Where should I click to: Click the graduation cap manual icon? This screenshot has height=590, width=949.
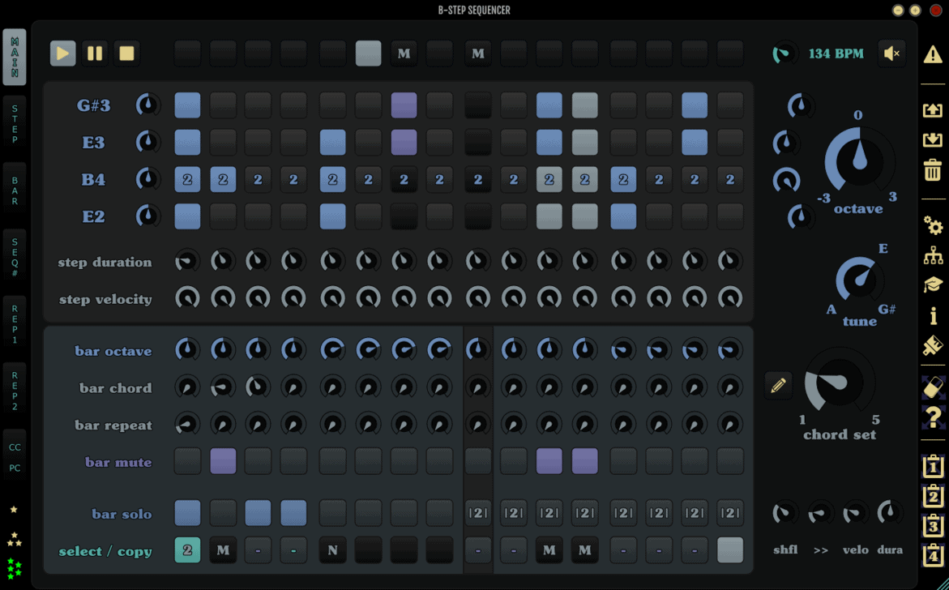933,284
